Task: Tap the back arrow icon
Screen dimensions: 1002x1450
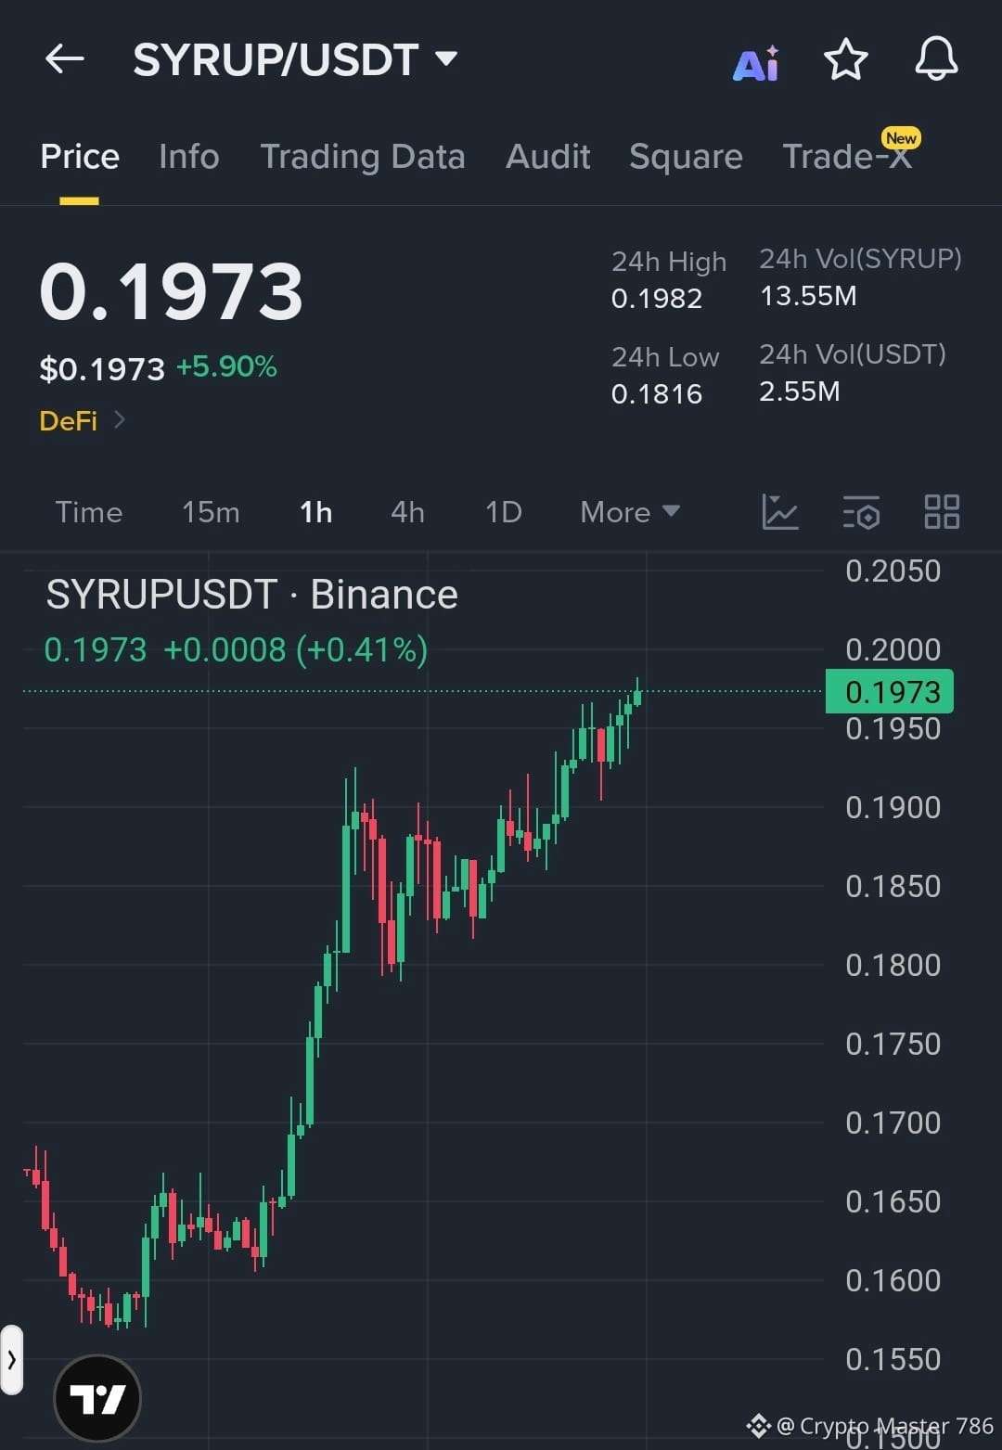Action: coord(65,59)
